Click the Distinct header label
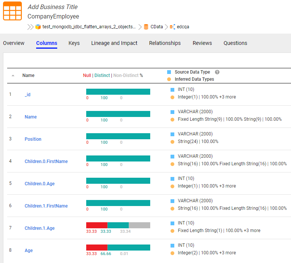The width and height of the screenshot is (291, 263). (102, 75)
